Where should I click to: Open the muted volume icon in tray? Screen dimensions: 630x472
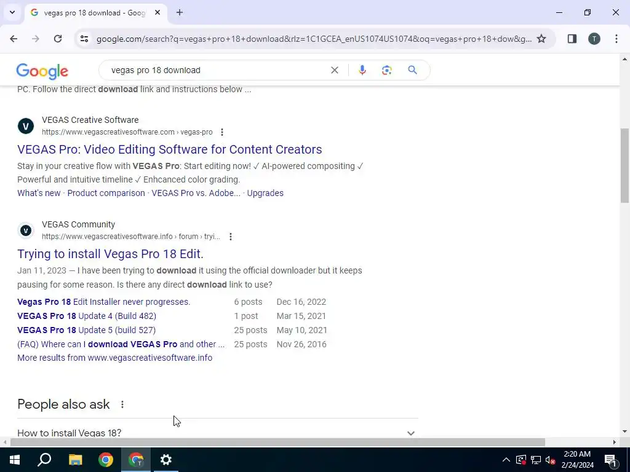pyautogui.click(x=551, y=460)
